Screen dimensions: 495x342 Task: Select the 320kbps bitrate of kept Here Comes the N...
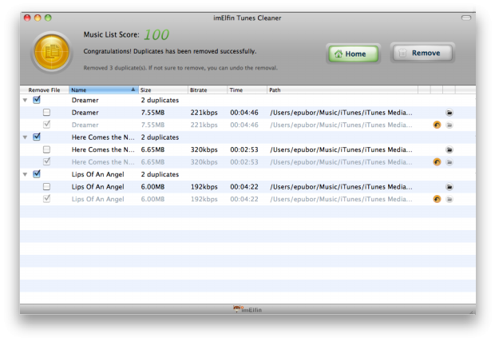(204, 149)
